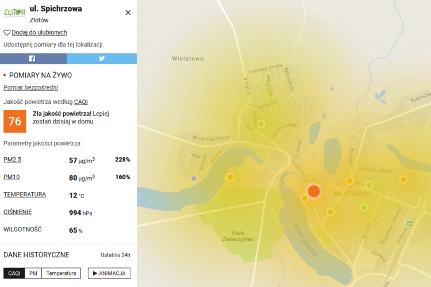
Task: Click the heart icon to favorite location
Action: click(x=7, y=33)
